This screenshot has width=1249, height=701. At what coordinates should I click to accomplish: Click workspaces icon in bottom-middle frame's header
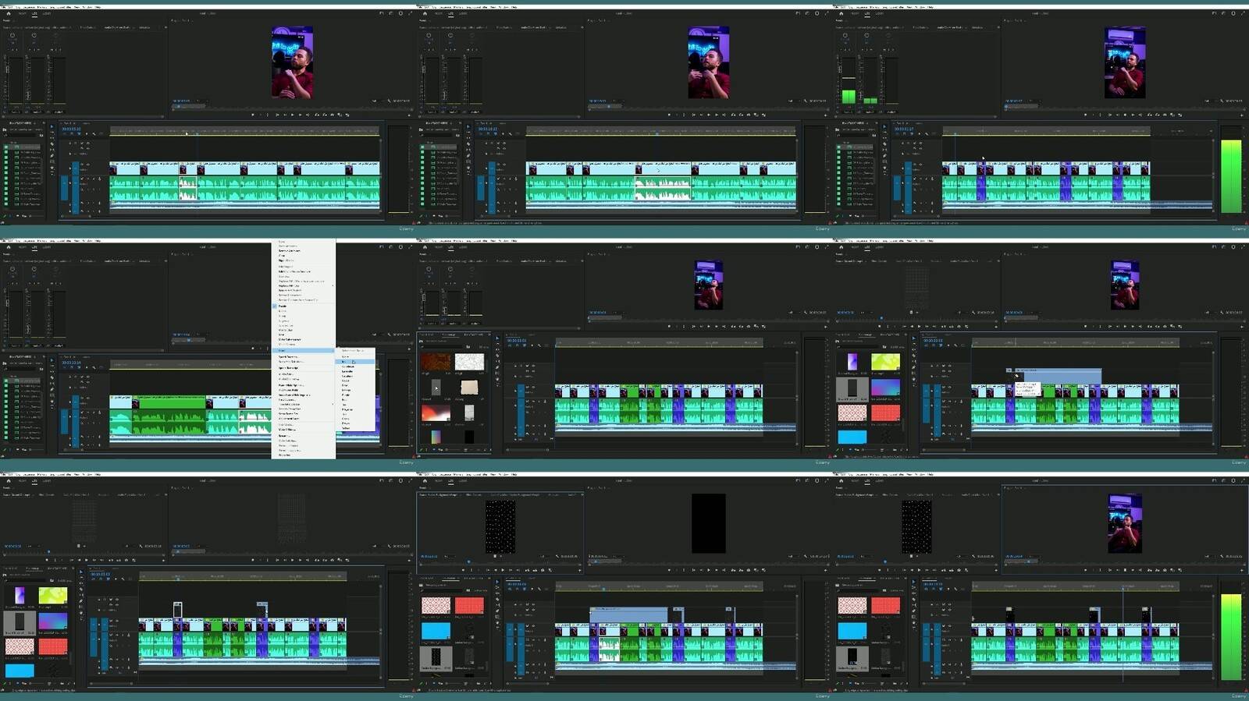coord(798,480)
